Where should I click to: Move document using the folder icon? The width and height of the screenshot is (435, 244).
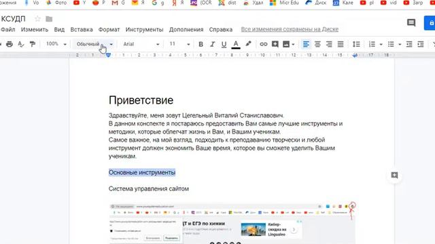[49, 19]
